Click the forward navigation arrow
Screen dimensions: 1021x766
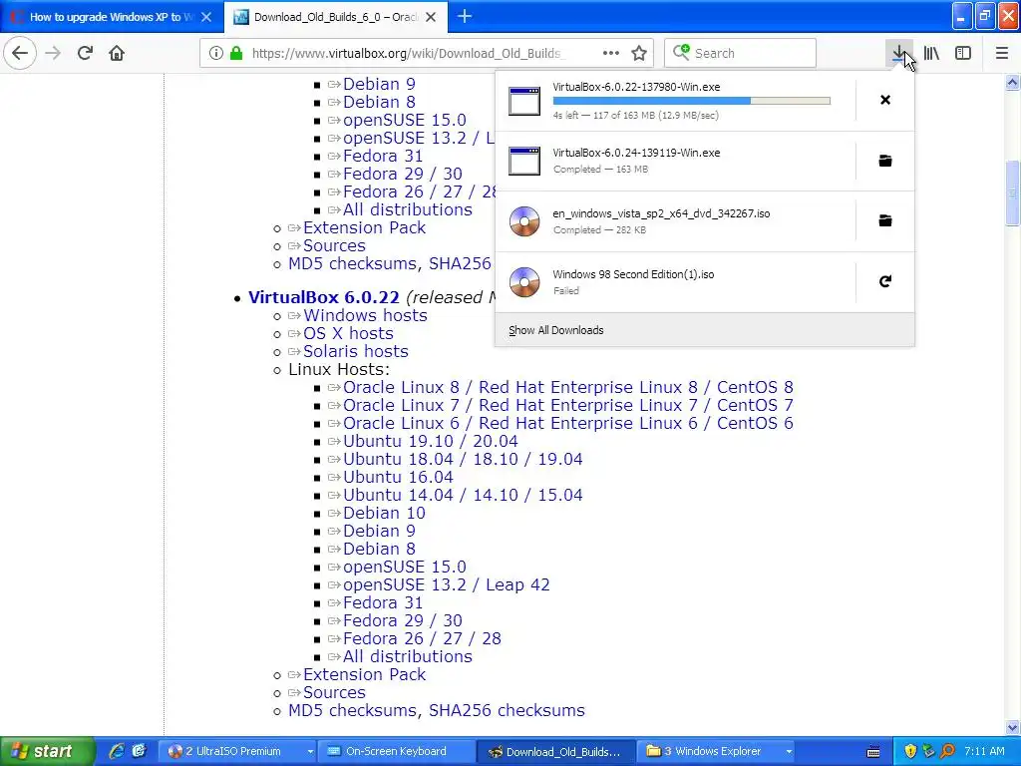point(53,53)
